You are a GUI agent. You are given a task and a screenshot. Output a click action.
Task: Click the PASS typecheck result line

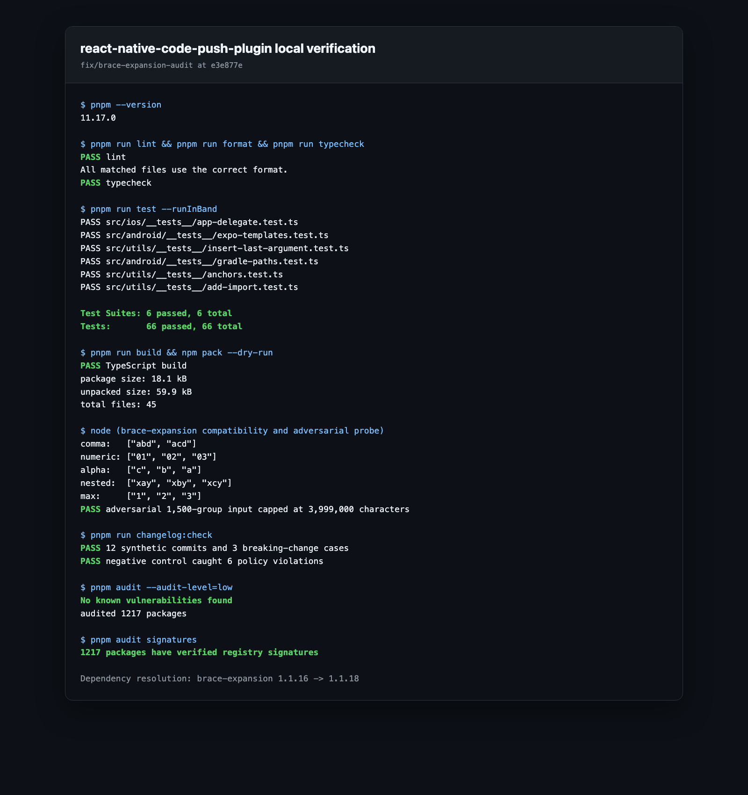click(116, 183)
